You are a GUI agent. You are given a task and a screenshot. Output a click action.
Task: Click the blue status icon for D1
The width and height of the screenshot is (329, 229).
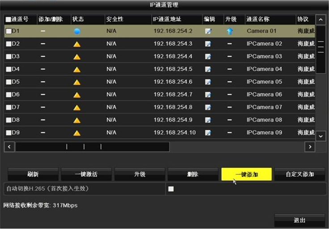[x=77, y=31]
